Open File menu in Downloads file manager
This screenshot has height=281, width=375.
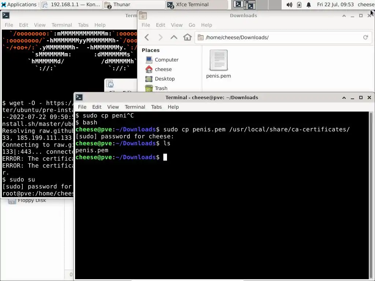(x=146, y=25)
